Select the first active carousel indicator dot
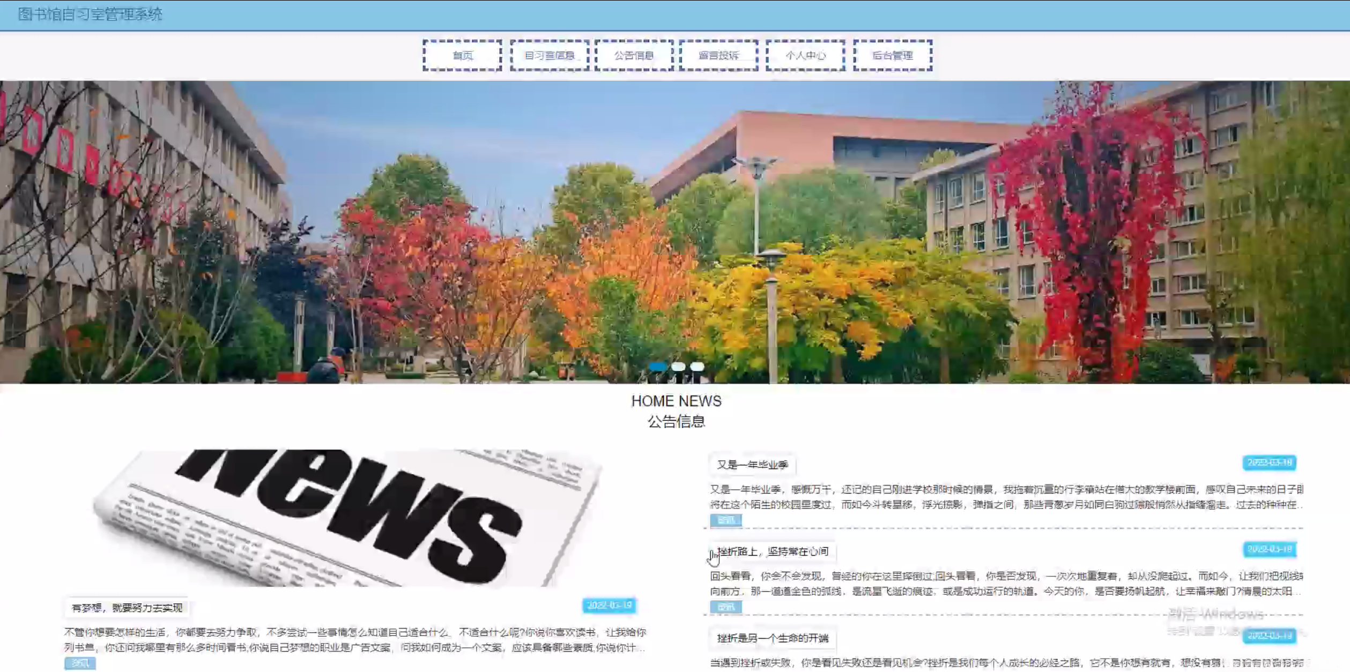The height and width of the screenshot is (672, 1350). (x=658, y=367)
